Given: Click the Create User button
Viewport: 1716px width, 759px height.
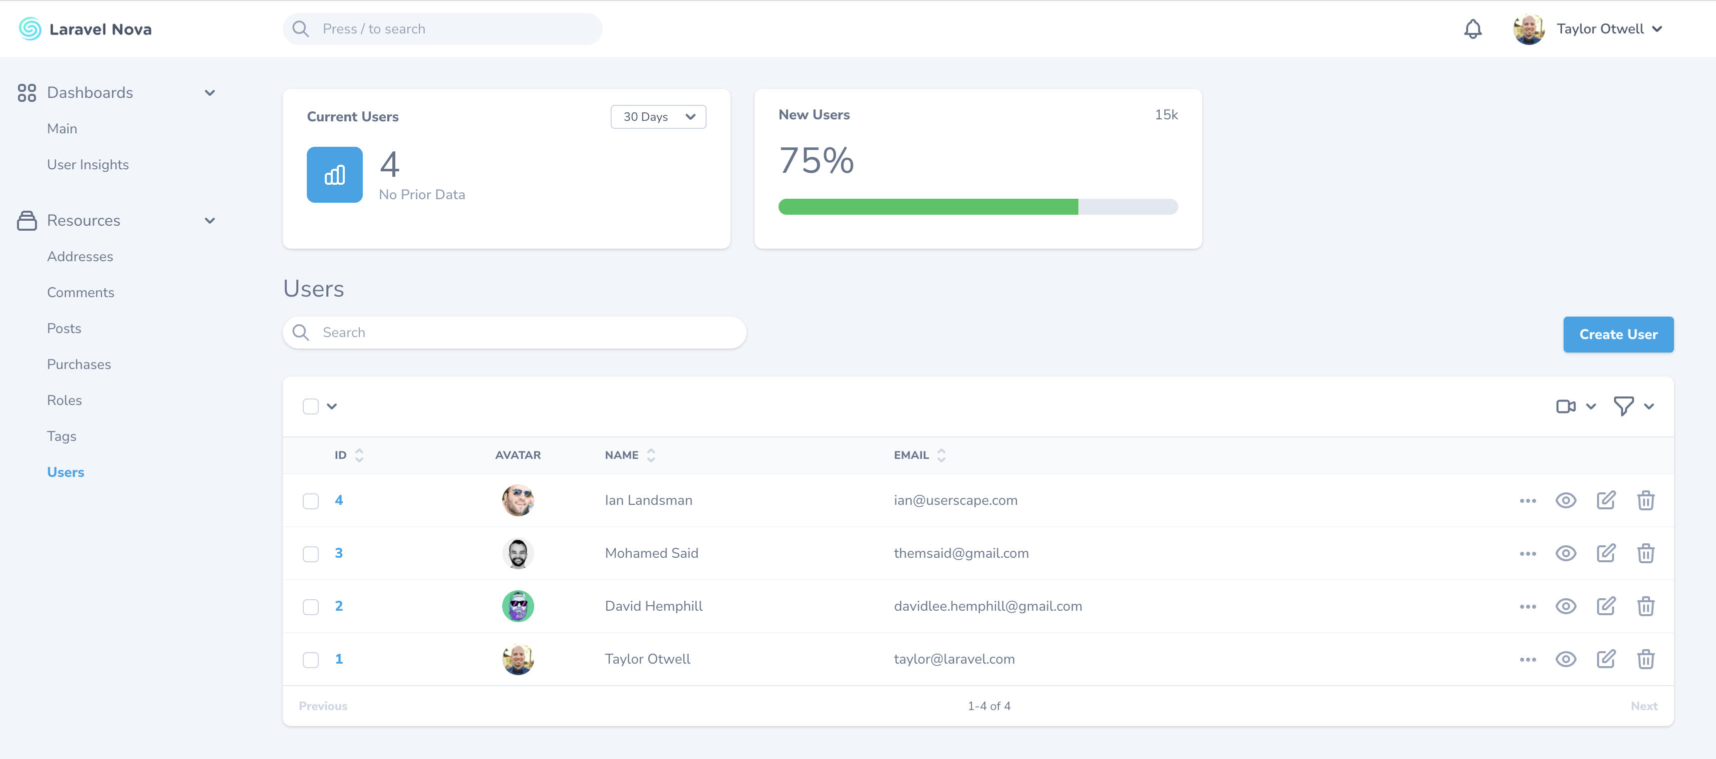Looking at the screenshot, I should [x=1618, y=334].
